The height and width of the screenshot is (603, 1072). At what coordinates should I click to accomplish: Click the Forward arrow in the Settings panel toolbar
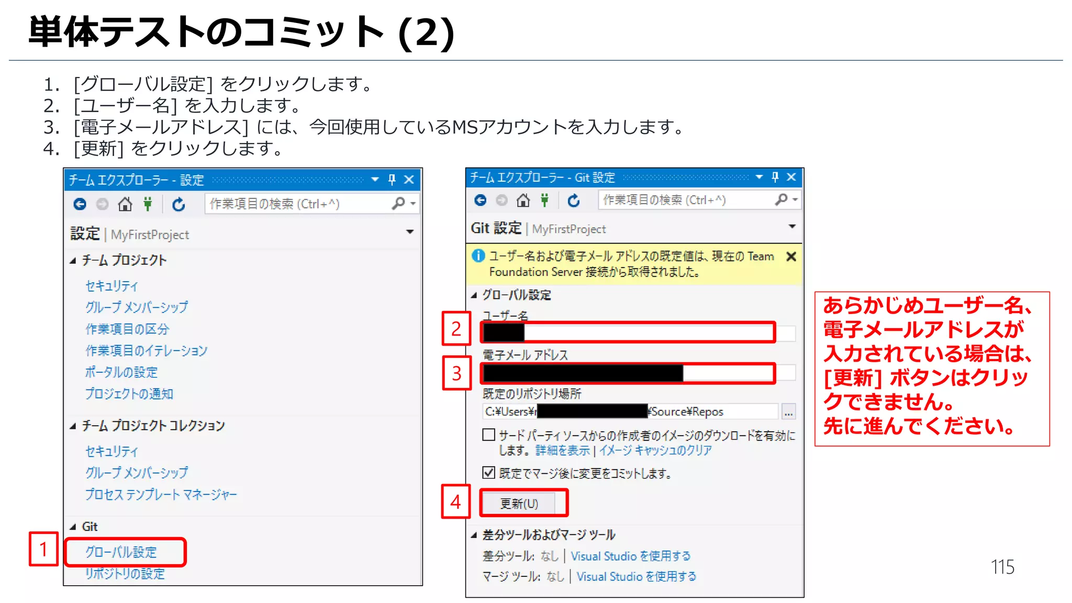[x=102, y=204]
